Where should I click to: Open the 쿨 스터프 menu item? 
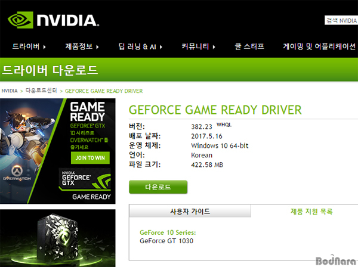click(x=249, y=46)
